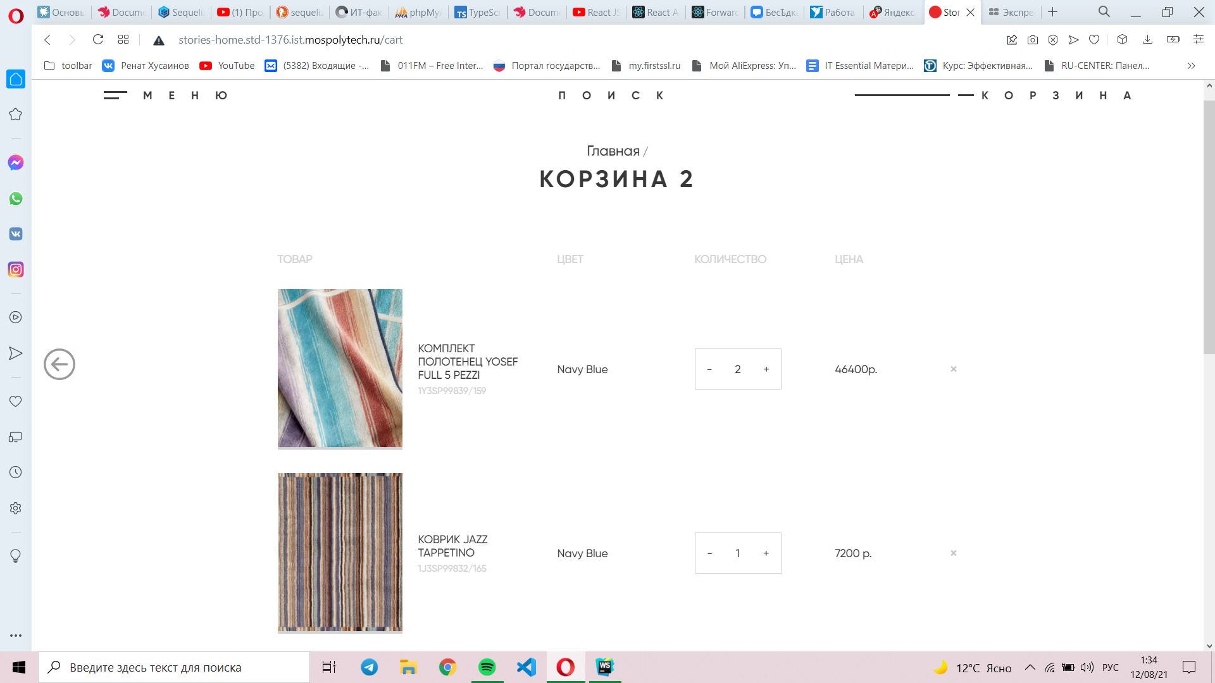The width and height of the screenshot is (1215, 683).
Task: Click the round back arrow button
Action: click(x=59, y=364)
